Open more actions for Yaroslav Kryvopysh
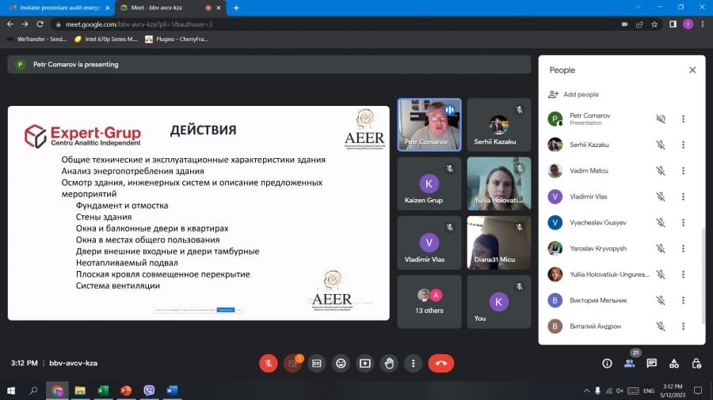 click(683, 248)
